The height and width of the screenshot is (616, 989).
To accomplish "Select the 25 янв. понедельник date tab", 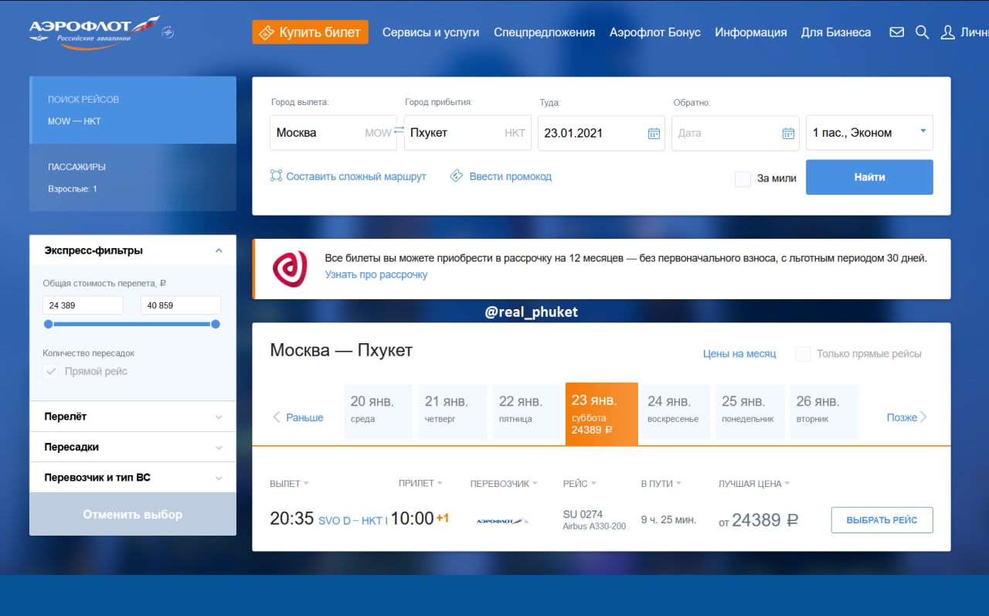I will click(750, 411).
